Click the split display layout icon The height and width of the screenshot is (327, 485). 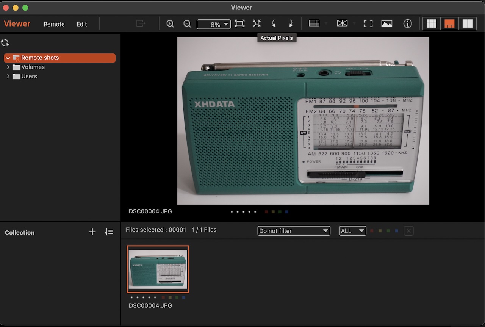pos(314,23)
